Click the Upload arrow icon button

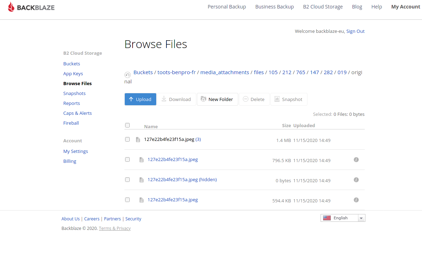pyautogui.click(x=131, y=99)
